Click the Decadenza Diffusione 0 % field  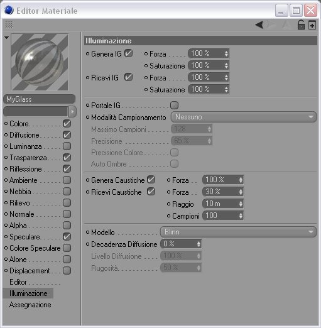(x=181, y=244)
